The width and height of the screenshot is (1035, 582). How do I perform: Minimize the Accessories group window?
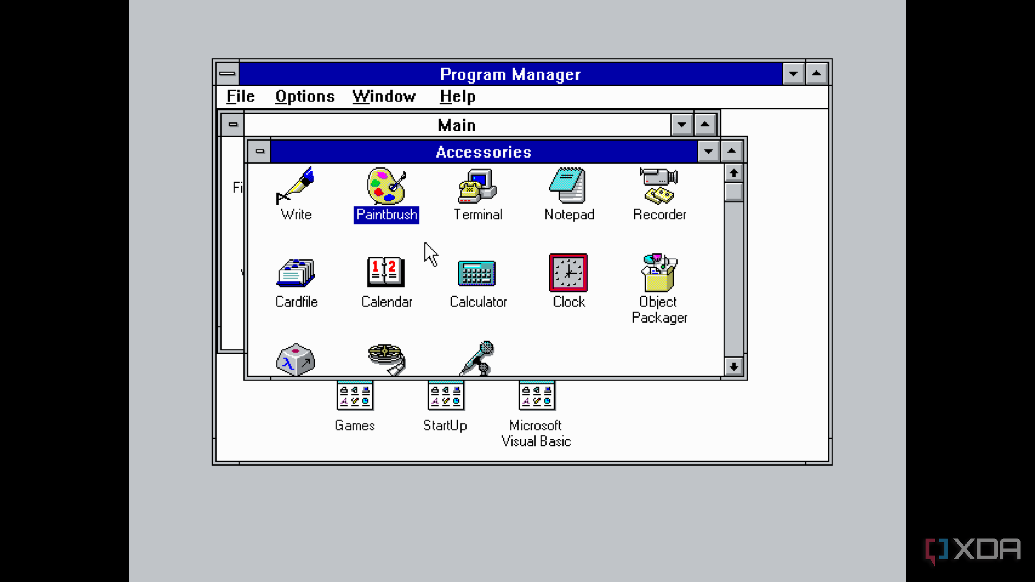(x=708, y=151)
